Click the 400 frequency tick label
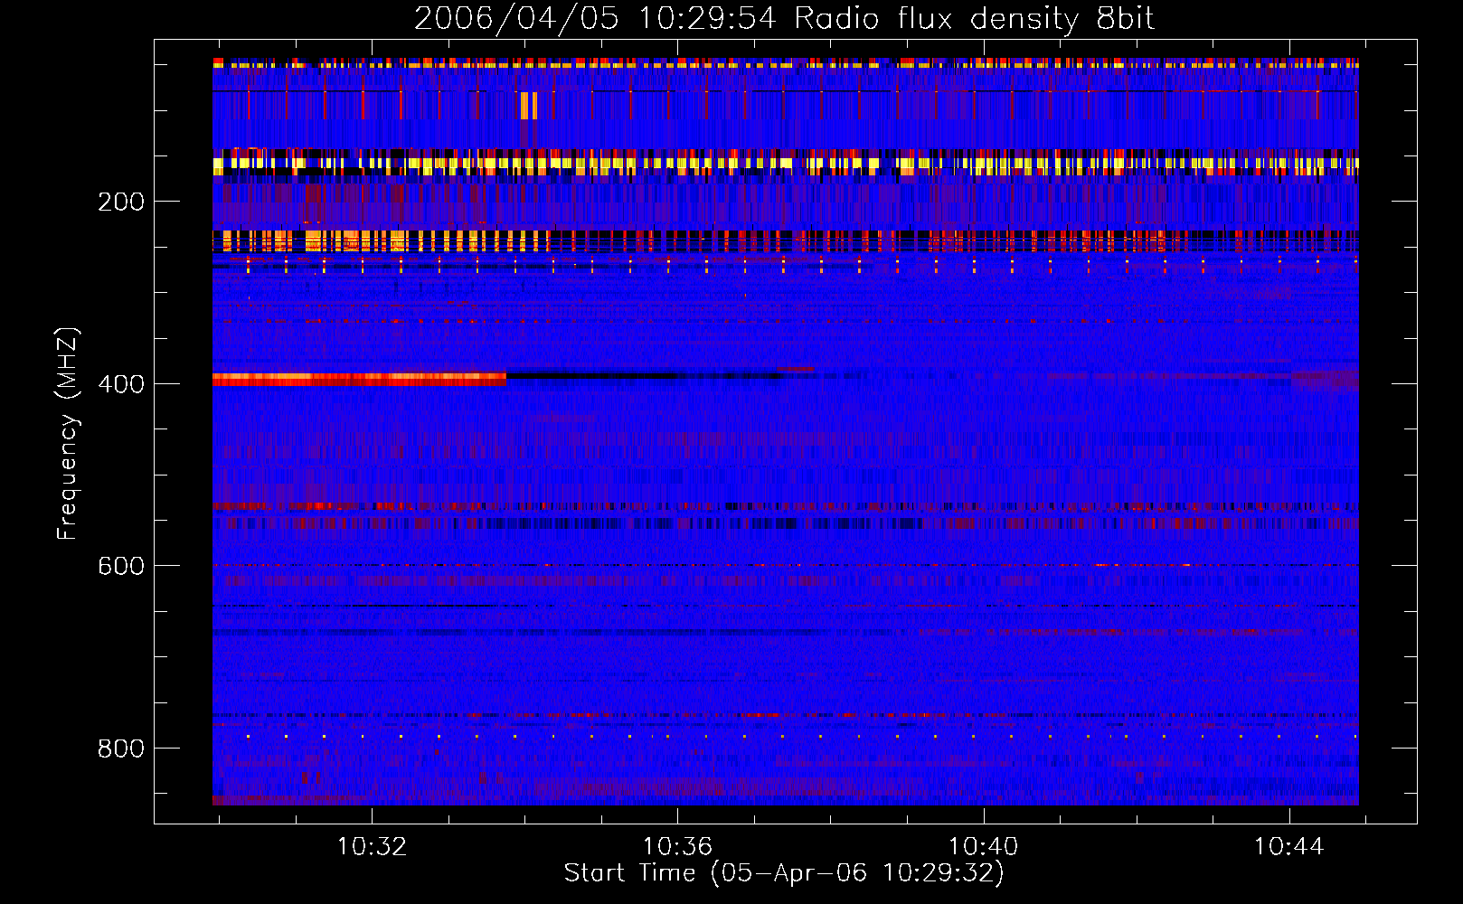The width and height of the screenshot is (1463, 904). pos(121,384)
